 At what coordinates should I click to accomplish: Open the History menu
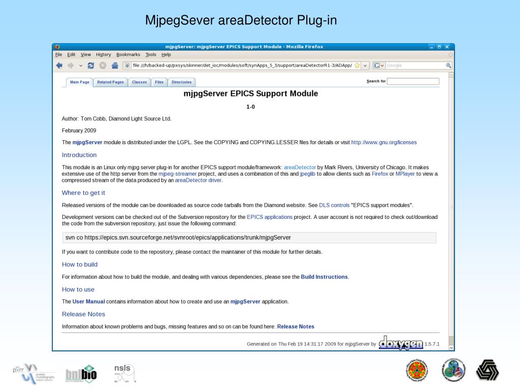104,55
